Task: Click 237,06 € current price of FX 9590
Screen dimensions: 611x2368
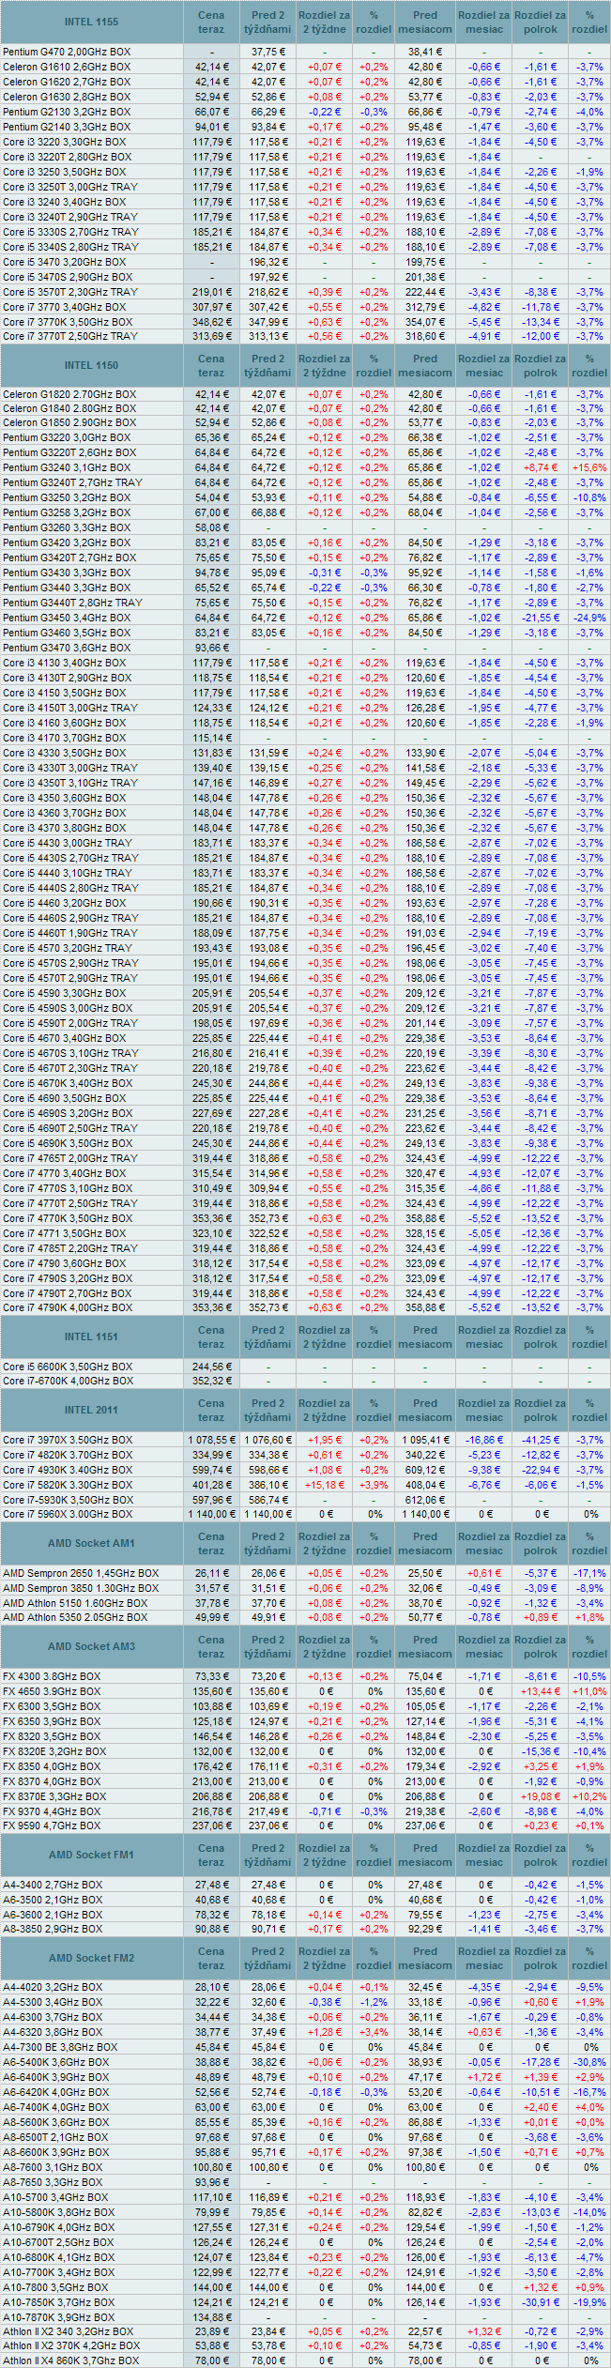Action: pyautogui.click(x=211, y=1826)
